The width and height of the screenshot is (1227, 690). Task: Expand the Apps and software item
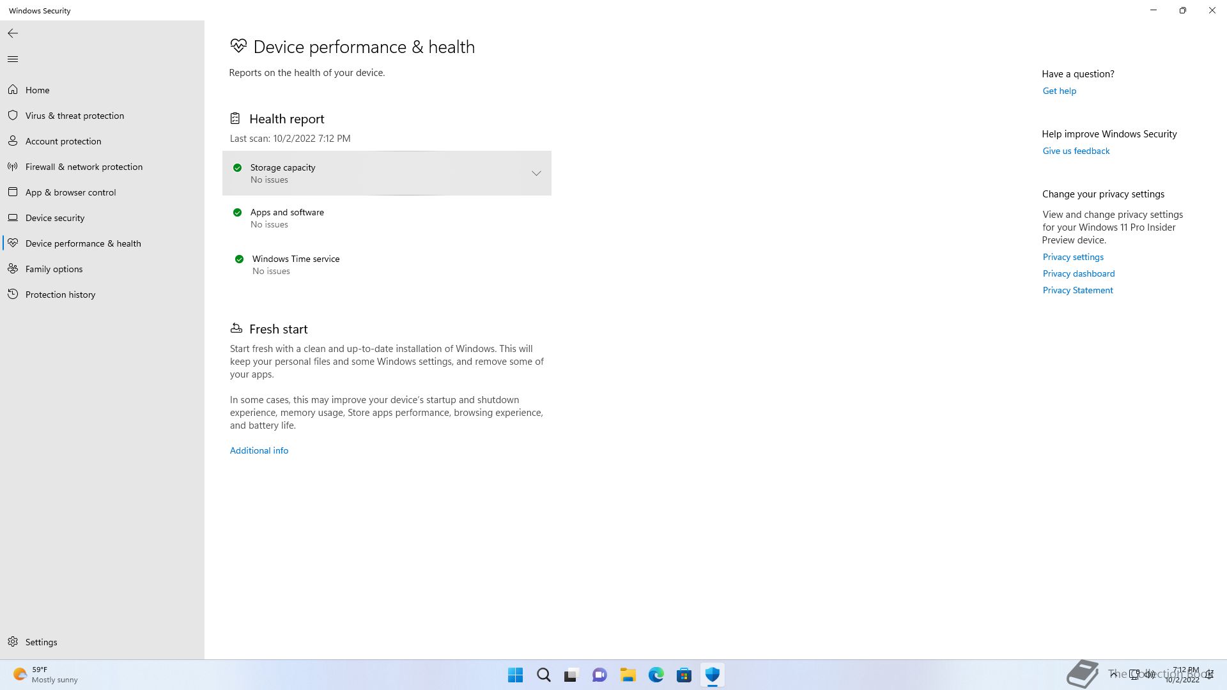[387, 218]
